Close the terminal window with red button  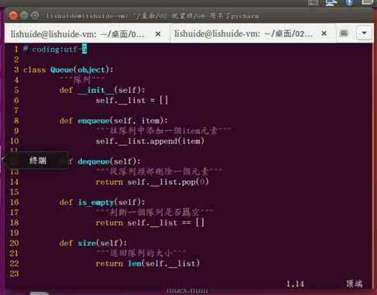[12, 15]
